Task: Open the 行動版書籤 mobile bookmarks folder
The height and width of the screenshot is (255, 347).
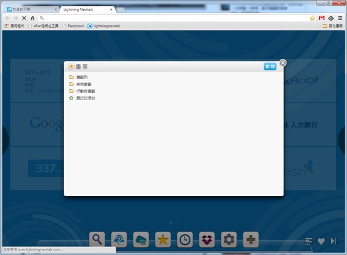Action: 82,91
